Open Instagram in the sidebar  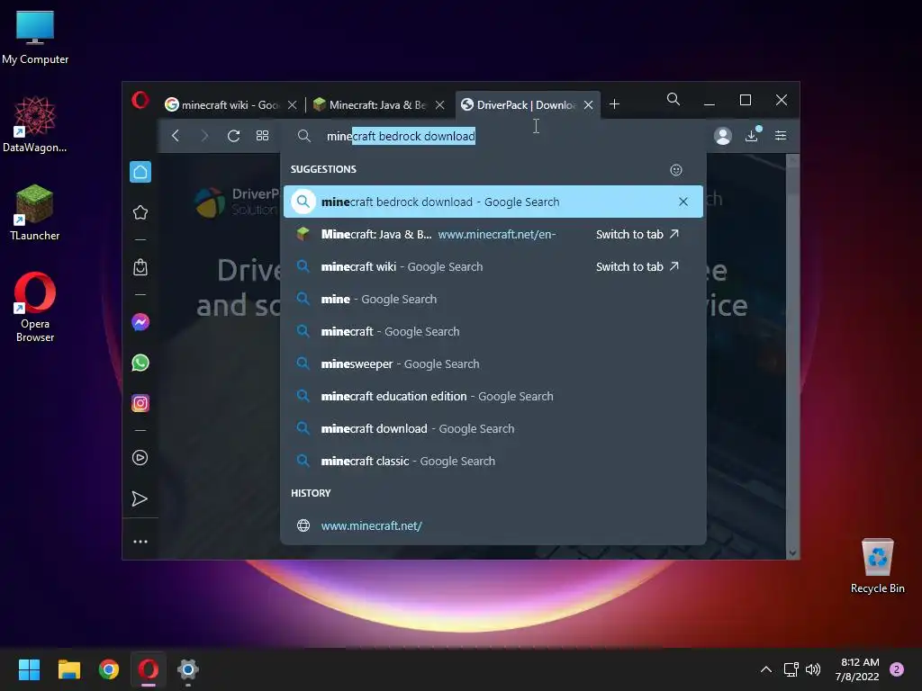pos(140,403)
